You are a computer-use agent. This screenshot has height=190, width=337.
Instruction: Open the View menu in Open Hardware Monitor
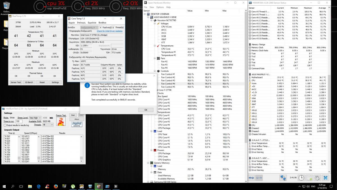[x=152, y=7]
